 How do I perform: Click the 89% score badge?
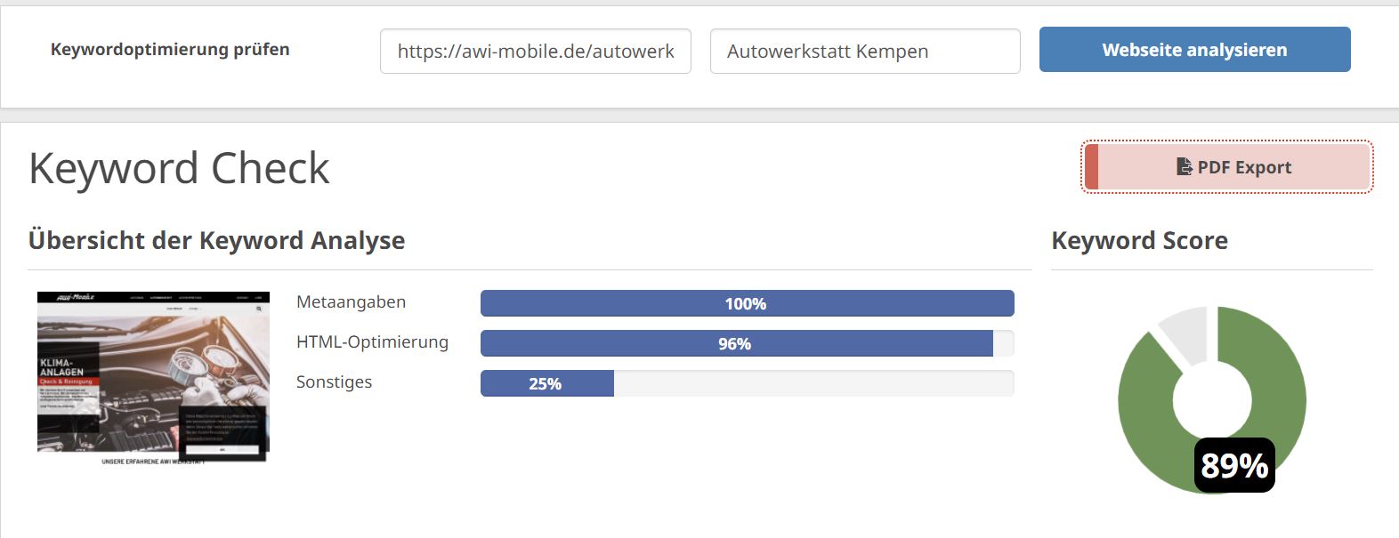(x=1234, y=465)
